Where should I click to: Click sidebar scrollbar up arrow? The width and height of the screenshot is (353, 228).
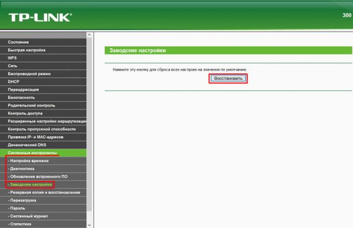89,35
